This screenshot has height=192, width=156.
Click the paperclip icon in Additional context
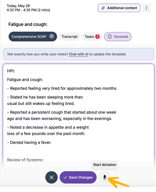click(103, 8)
